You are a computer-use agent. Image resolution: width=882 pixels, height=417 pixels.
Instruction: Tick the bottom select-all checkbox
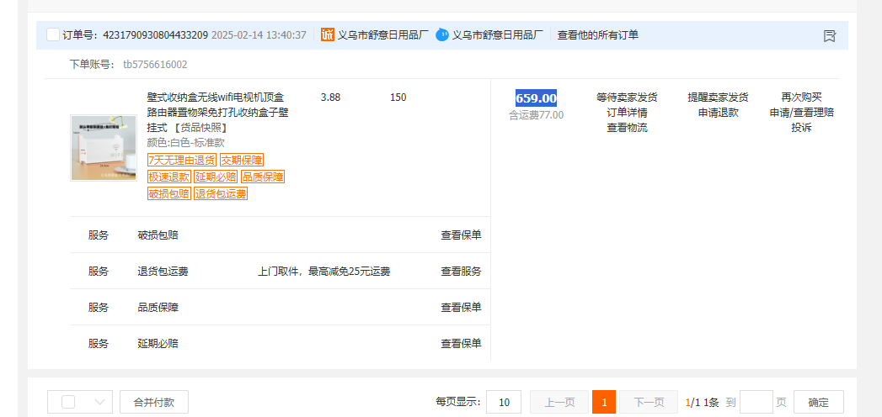68,402
